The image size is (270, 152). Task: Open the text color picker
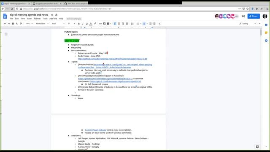[x=91, y=24]
